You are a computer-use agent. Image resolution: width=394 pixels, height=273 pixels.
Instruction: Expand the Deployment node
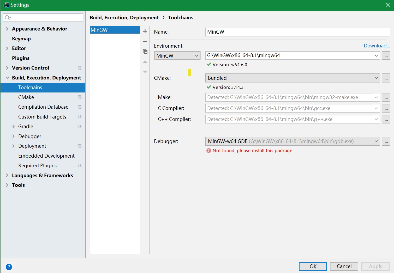pos(14,146)
